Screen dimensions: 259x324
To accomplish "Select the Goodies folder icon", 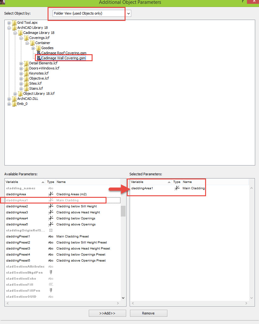I will tap(38, 48).
